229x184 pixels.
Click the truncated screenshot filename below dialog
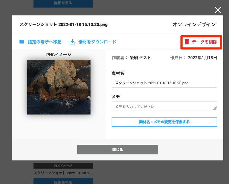click(x=63, y=173)
